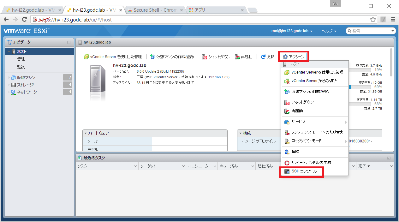Select Generate support bundle menu item
The width and height of the screenshot is (399, 222).
(315, 163)
